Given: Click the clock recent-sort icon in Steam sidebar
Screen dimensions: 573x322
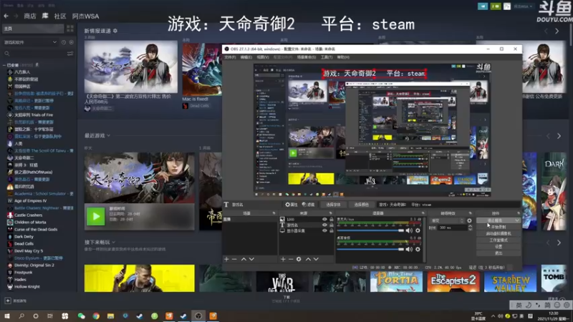Looking at the screenshot, I should (64, 42).
